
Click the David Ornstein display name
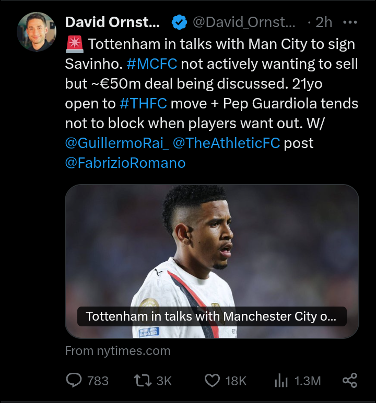[112, 22]
